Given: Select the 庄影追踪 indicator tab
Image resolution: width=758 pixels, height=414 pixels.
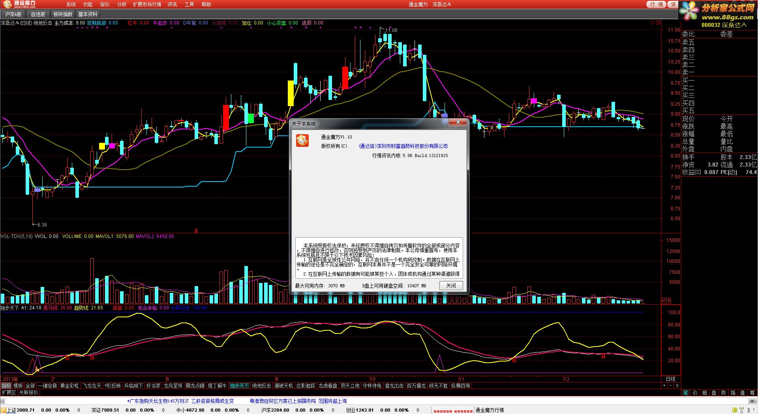Looking at the screenshot, I should [306, 386].
